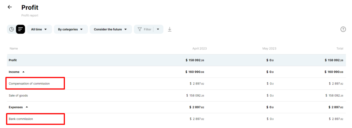Viewport: 352px width, 128px height.
Task: Click the Name column header
Action: point(14,48)
